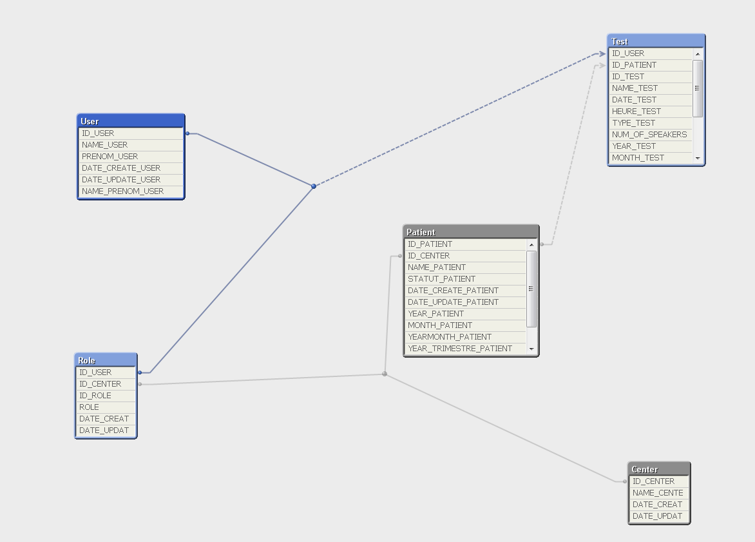Click YEAR_TEST field in Test table
Screen dimensions: 755x542
point(651,146)
